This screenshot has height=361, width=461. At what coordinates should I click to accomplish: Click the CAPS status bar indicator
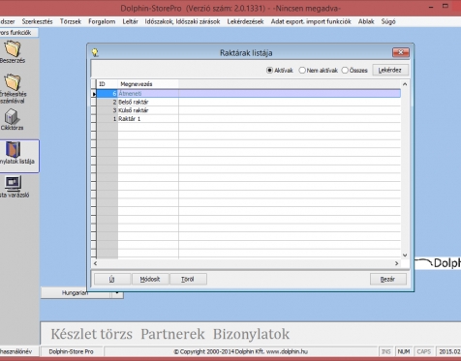[423, 351]
